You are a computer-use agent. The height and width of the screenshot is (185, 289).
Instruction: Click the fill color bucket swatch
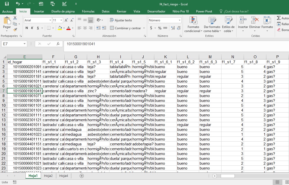tap(60, 28)
